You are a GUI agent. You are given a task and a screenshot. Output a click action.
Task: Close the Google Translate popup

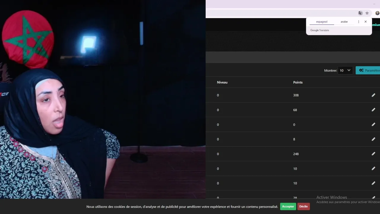pyautogui.click(x=365, y=22)
